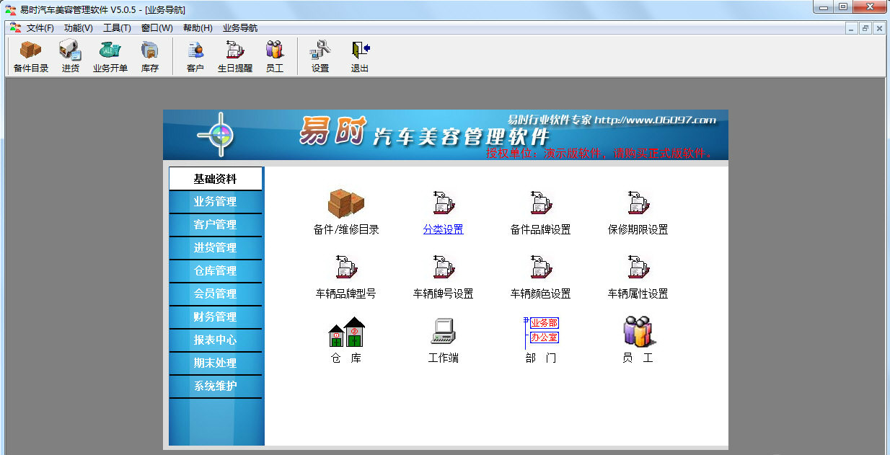Image resolution: width=890 pixels, height=455 pixels.
Task: Open the 仓库 warehouse icon
Action: [x=346, y=332]
